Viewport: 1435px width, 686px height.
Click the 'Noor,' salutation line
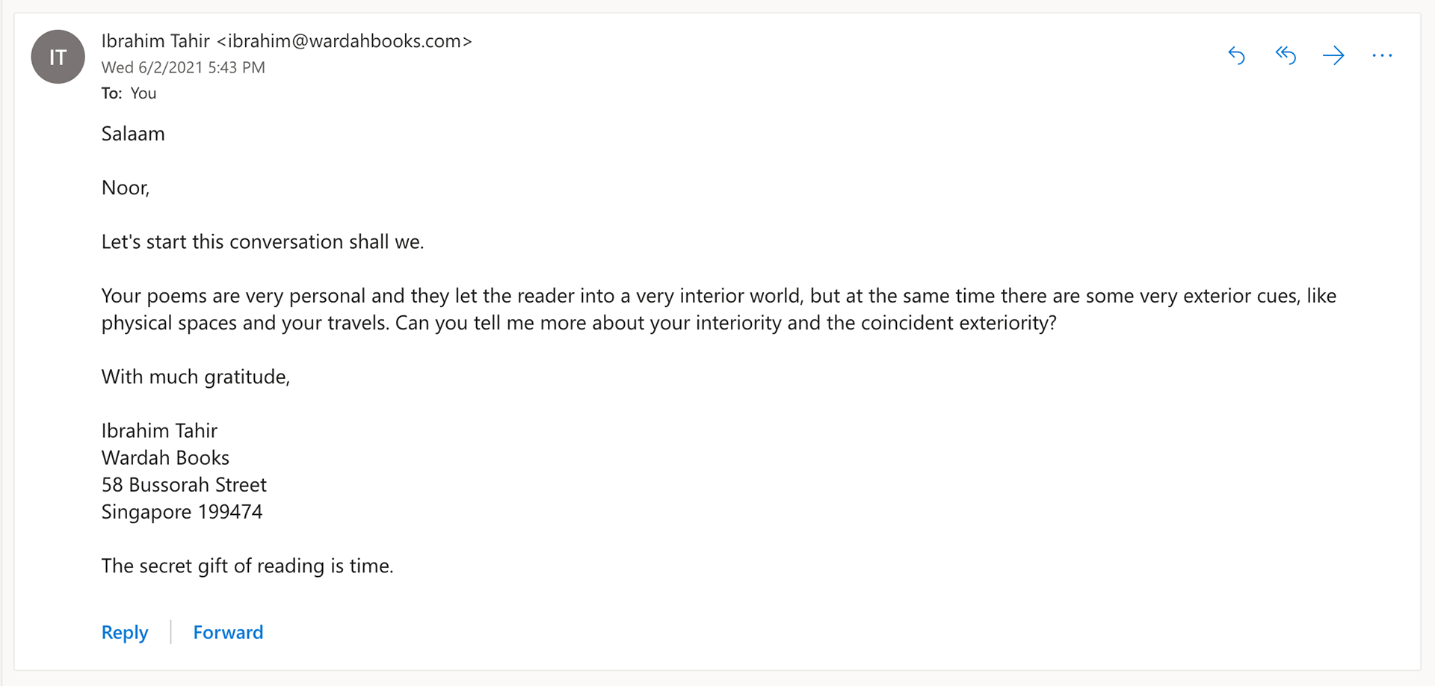pos(126,188)
